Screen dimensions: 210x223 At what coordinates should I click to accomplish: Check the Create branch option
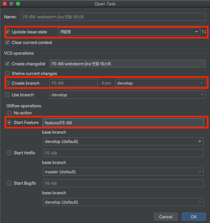8,83
